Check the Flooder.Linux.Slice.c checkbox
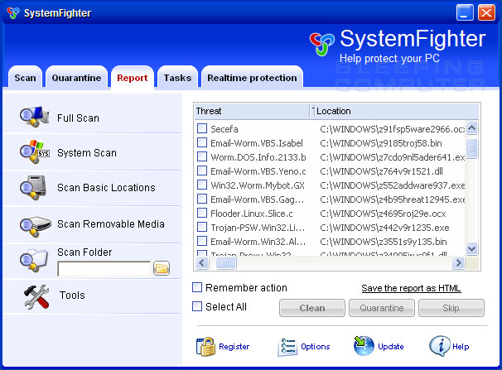This screenshot has width=502, height=370. pos(202,213)
